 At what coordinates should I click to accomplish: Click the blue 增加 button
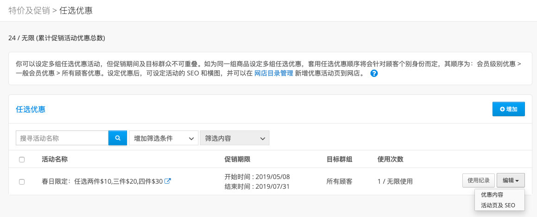pos(509,109)
